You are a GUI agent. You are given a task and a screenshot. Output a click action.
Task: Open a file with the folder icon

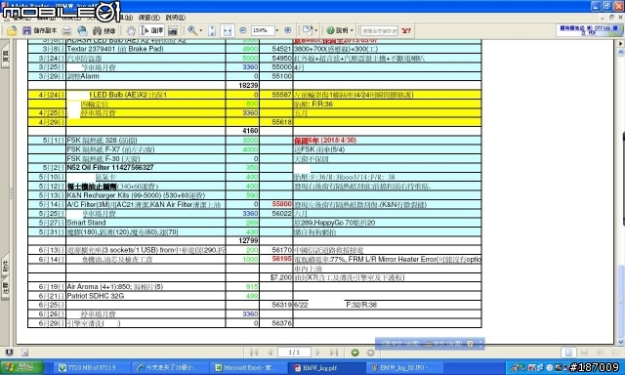point(12,30)
